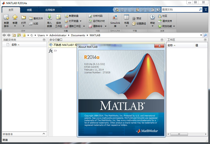Click Paste icon in quick access toolbar
This screenshot has width=210, height=144.
(x=138, y=10)
